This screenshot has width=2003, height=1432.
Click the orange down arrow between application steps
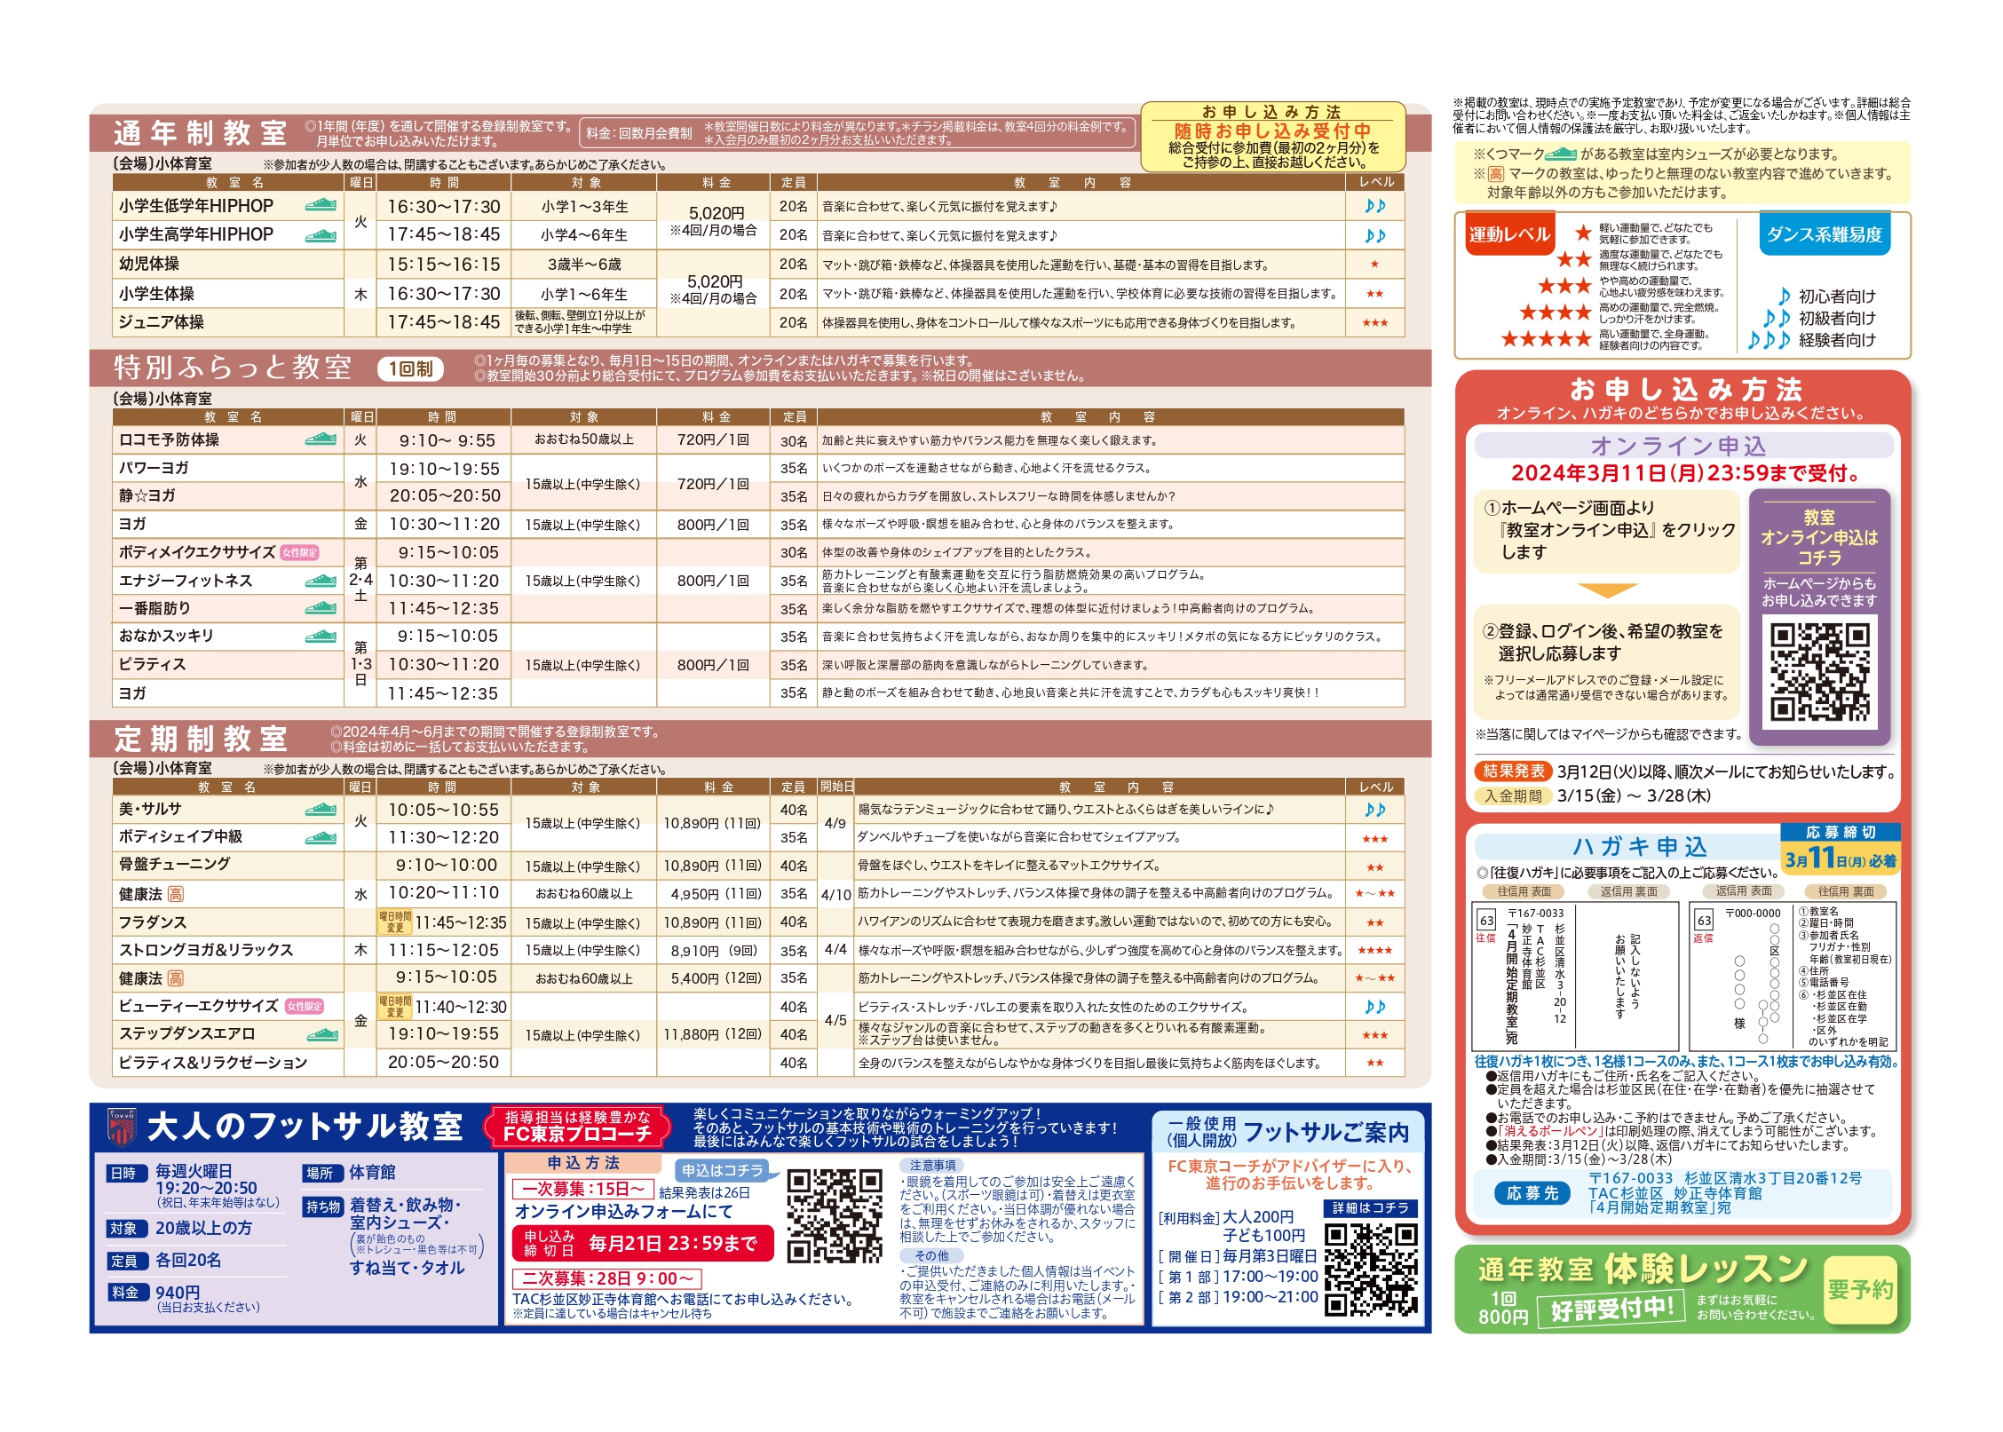tap(1607, 590)
